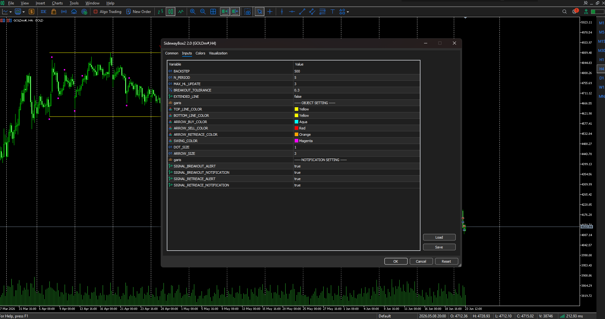605x319 pixels.
Task: Save input settings to file
Action: tap(439, 247)
